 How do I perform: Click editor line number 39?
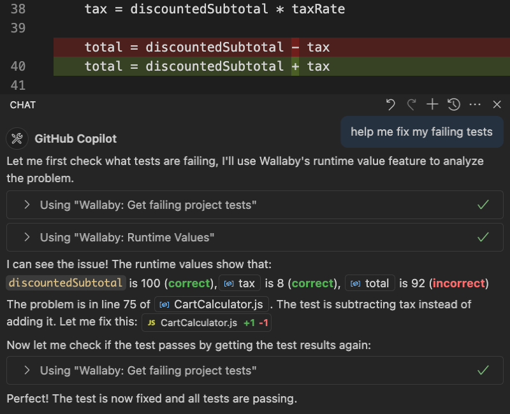(x=18, y=28)
